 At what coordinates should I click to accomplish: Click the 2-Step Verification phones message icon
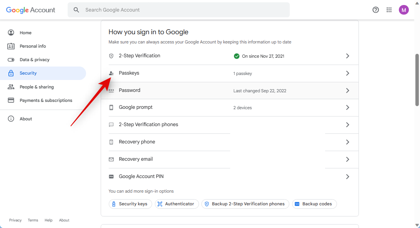(111, 125)
